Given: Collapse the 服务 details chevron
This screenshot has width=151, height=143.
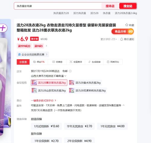Looking at the screenshot, I should (124, 105).
